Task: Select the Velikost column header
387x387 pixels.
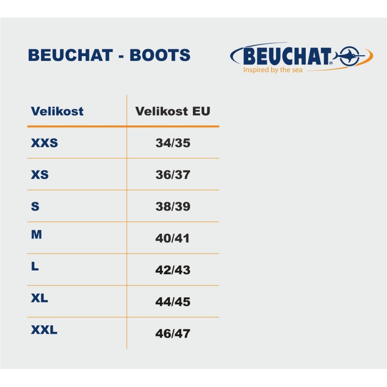Action: tap(57, 111)
